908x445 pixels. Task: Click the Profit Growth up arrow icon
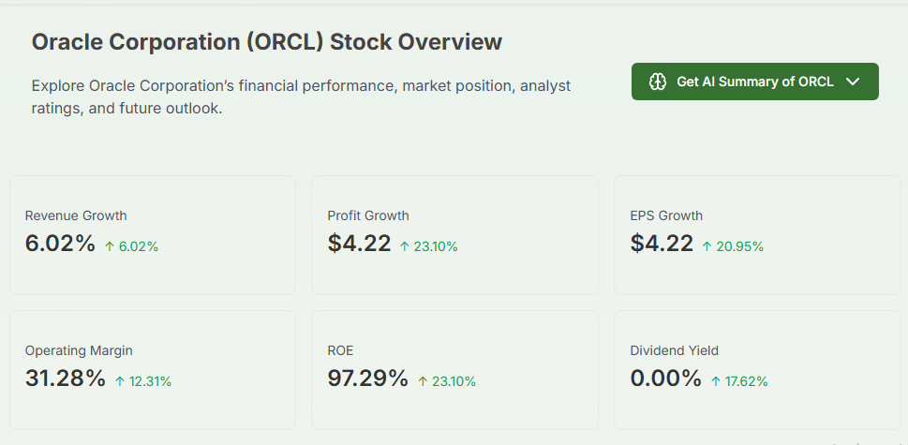click(405, 246)
